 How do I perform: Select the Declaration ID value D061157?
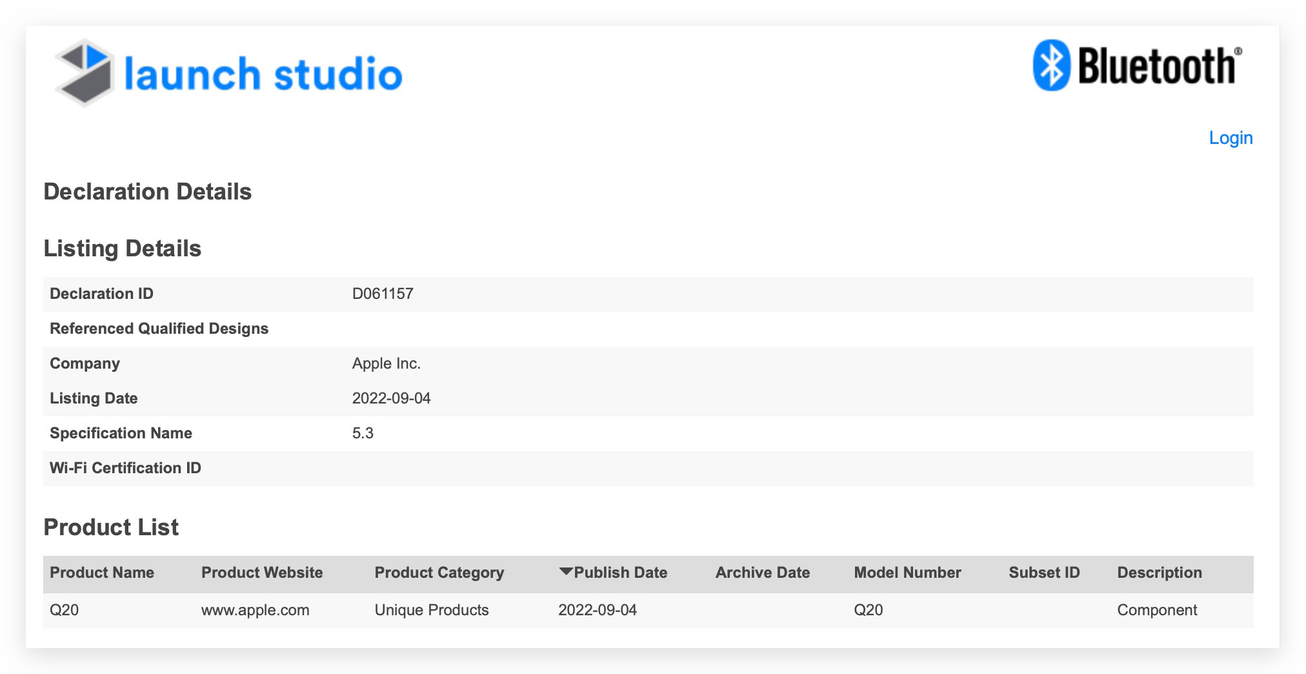[x=383, y=294]
